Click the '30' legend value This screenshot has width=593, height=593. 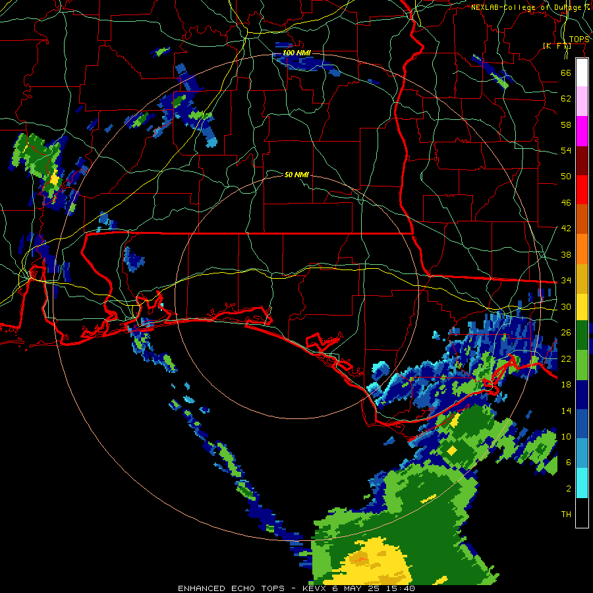pyautogui.click(x=566, y=306)
